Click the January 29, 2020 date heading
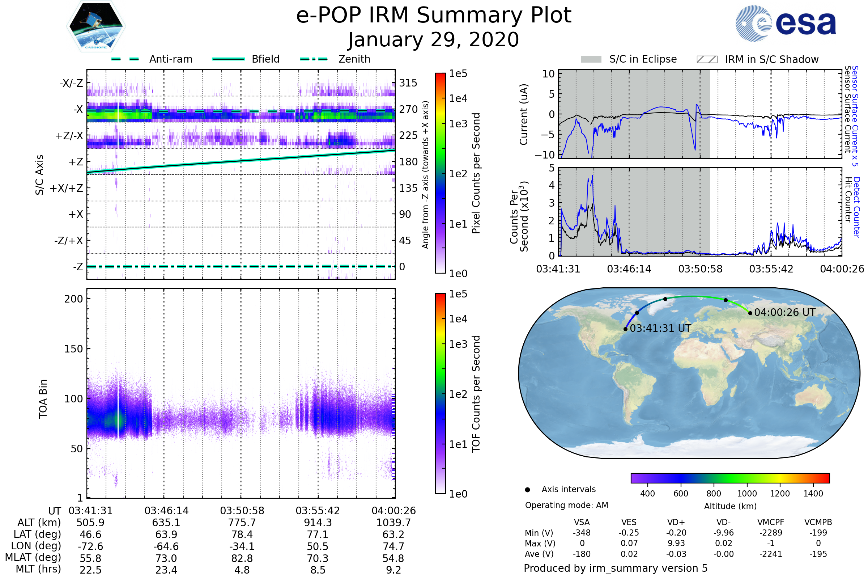The image size is (868, 579). coord(434,40)
